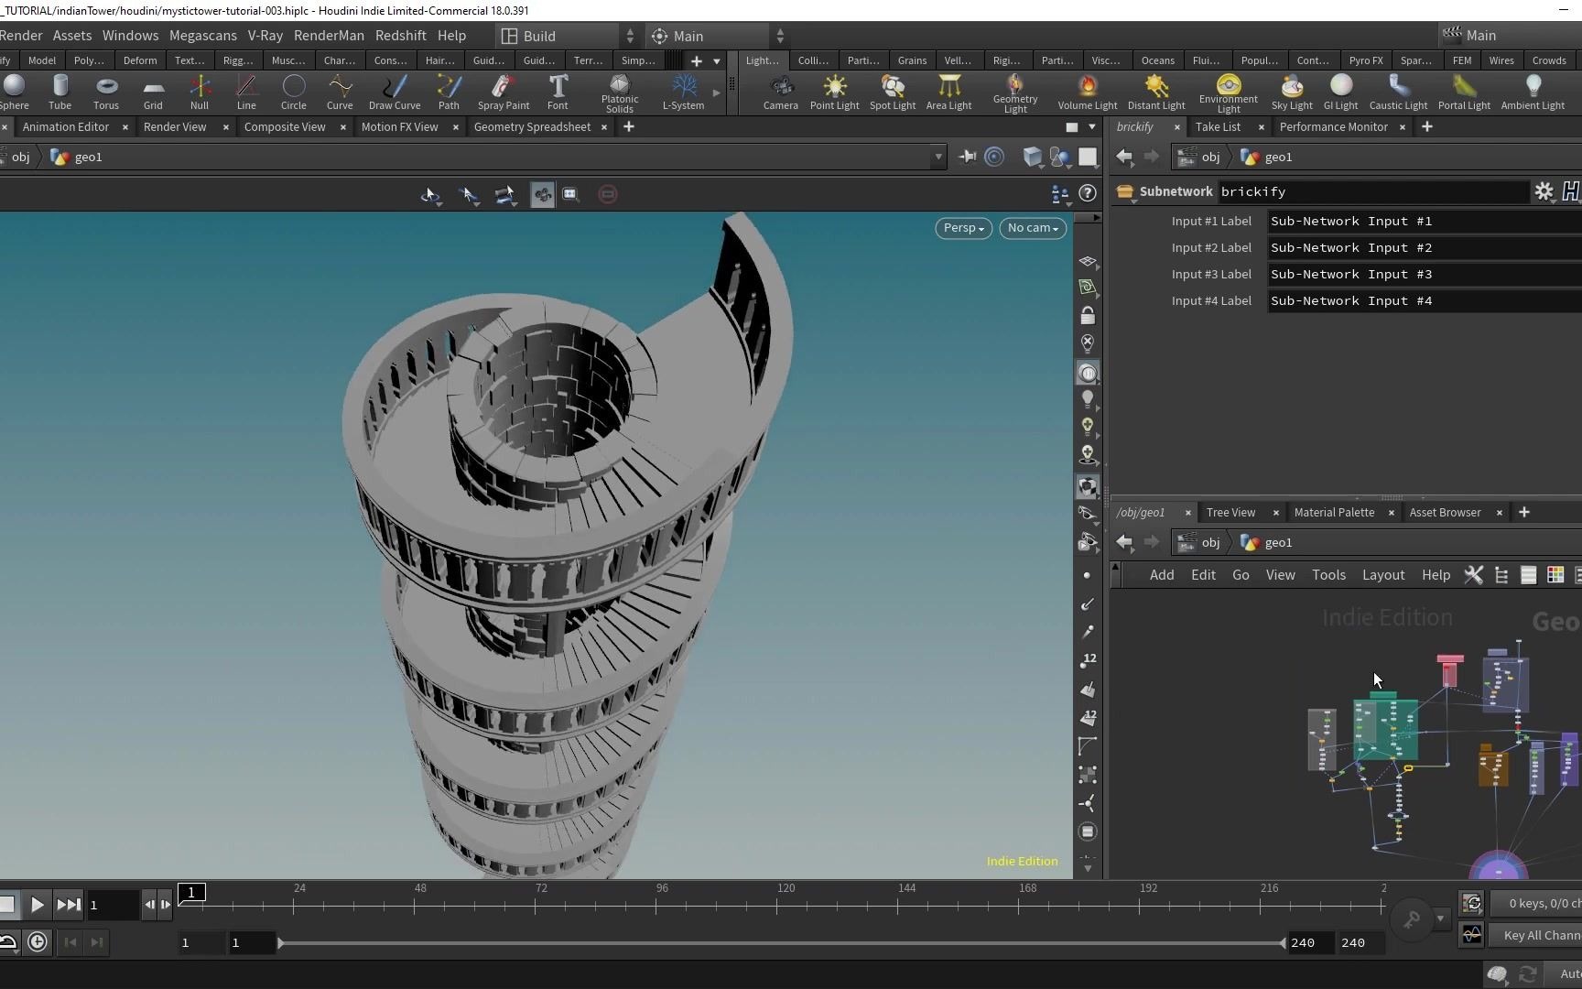This screenshot has width=1582, height=989.
Task: Click the Environment Light shelf tool
Action: (1228, 92)
